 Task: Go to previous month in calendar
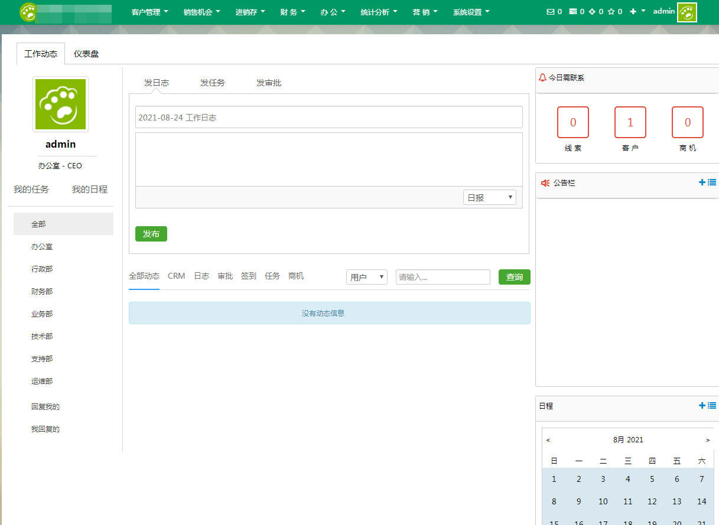548,439
